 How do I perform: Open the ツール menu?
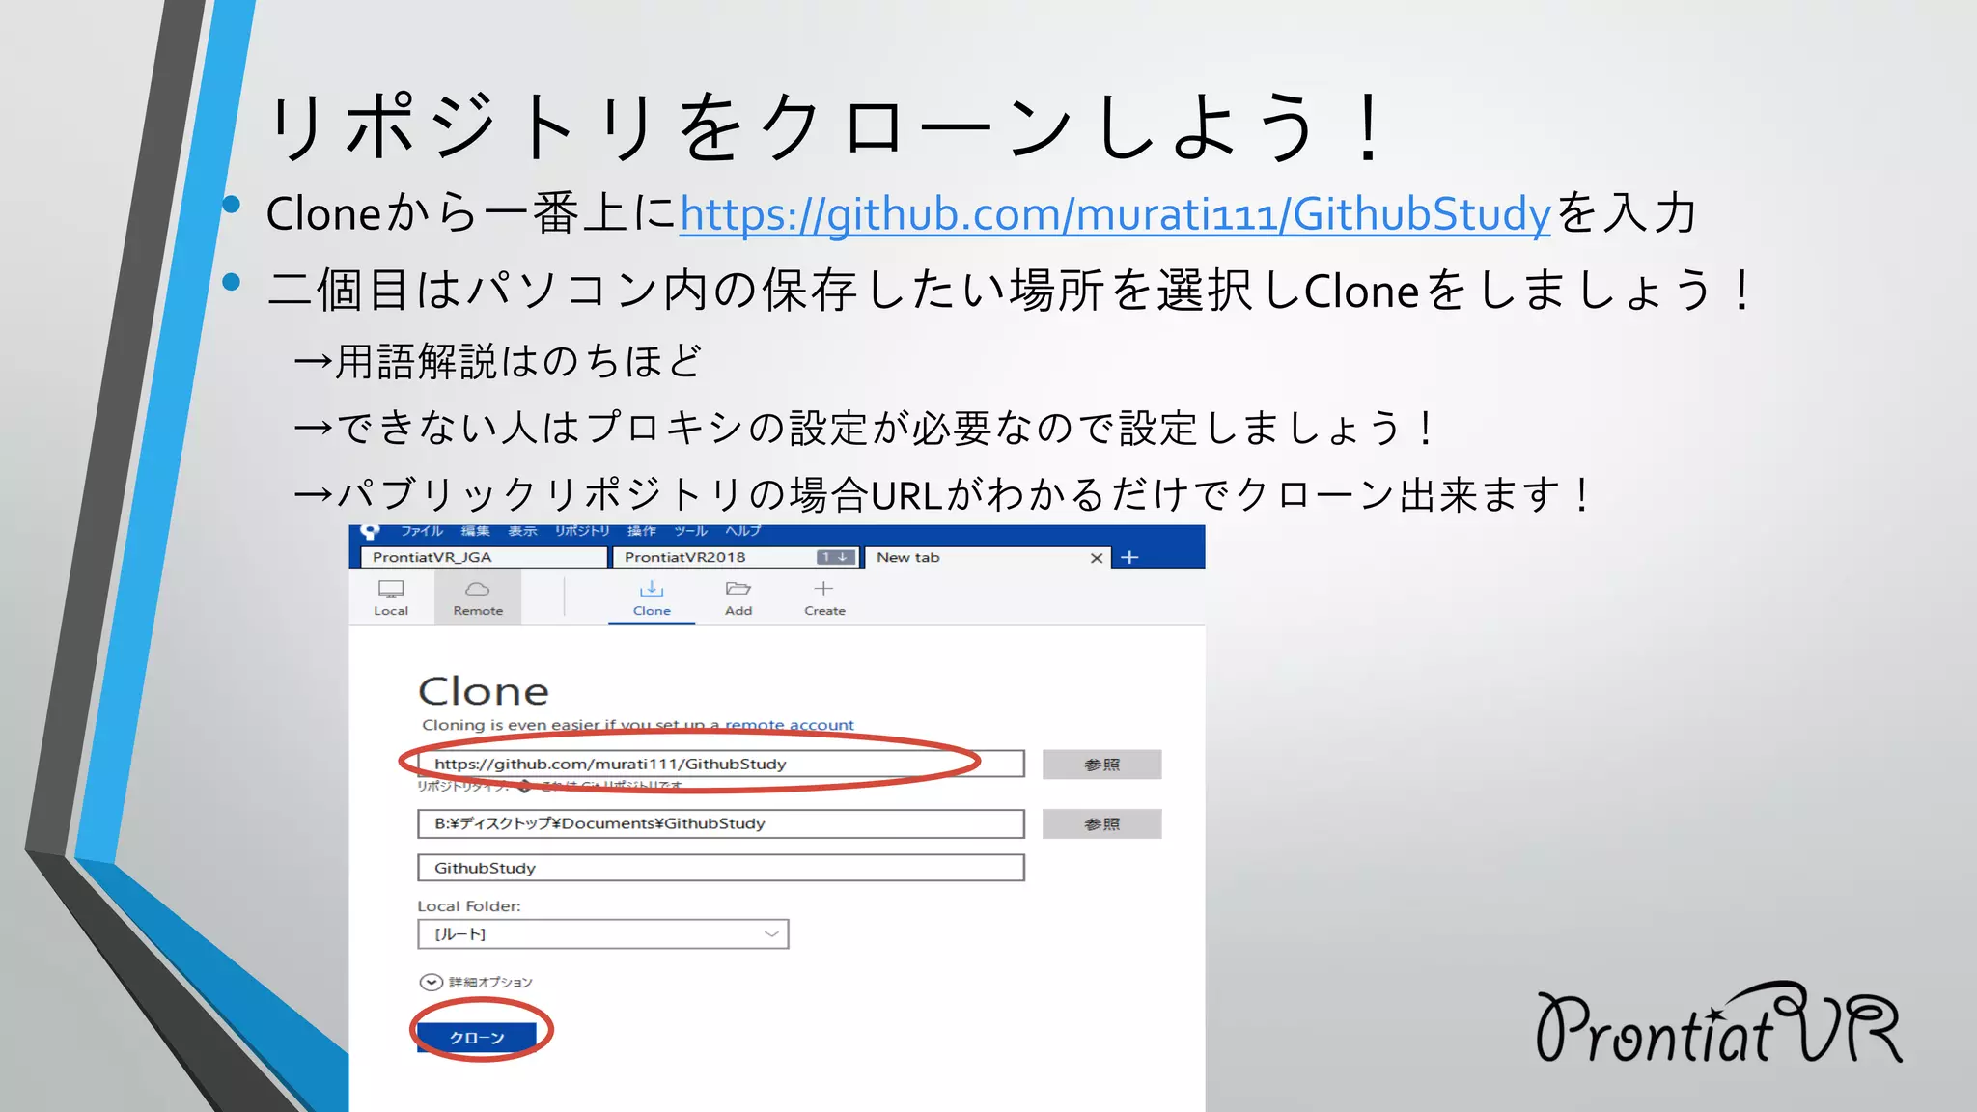click(x=690, y=531)
